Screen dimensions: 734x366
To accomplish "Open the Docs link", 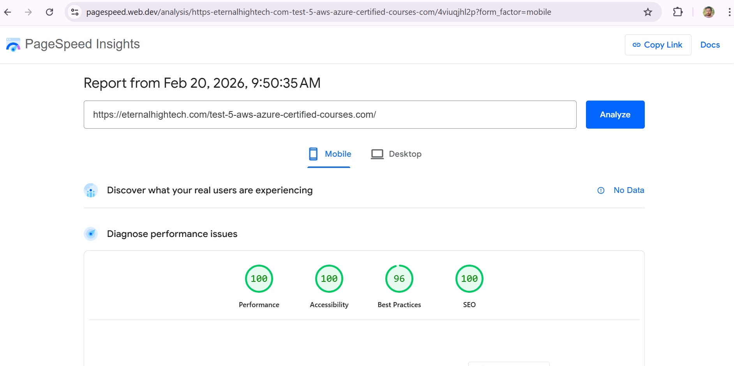I will point(710,45).
